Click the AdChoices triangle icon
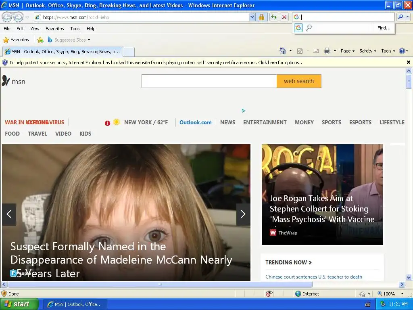This screenshot has height=310, width=413. [244, 111]
